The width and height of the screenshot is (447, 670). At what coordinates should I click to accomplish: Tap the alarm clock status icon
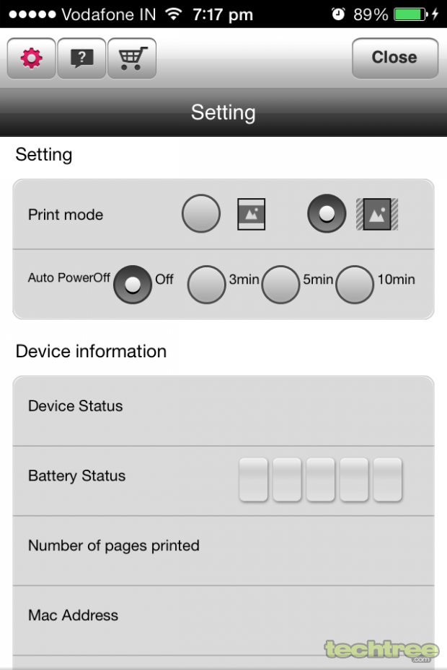pyautogui.click(x=338, y=14)
